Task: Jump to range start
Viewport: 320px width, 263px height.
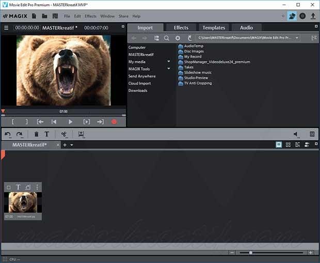Action: tap(40, 122)
